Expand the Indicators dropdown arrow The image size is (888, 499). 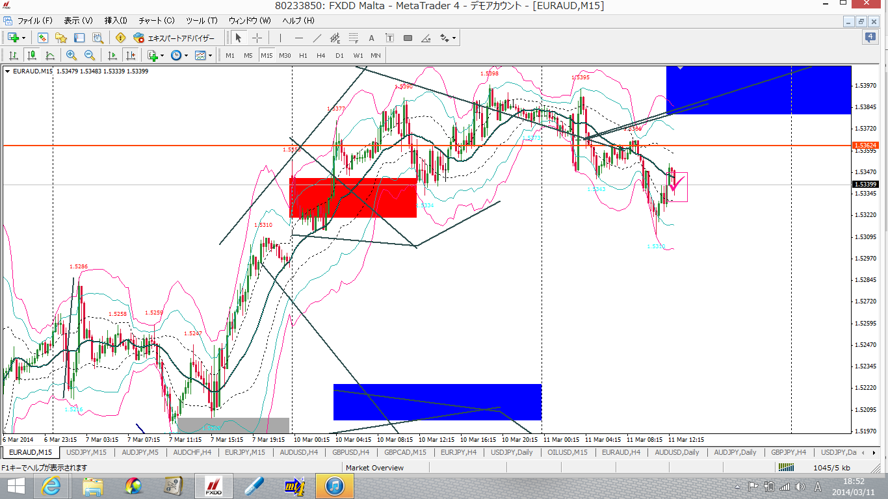(162, 55)
